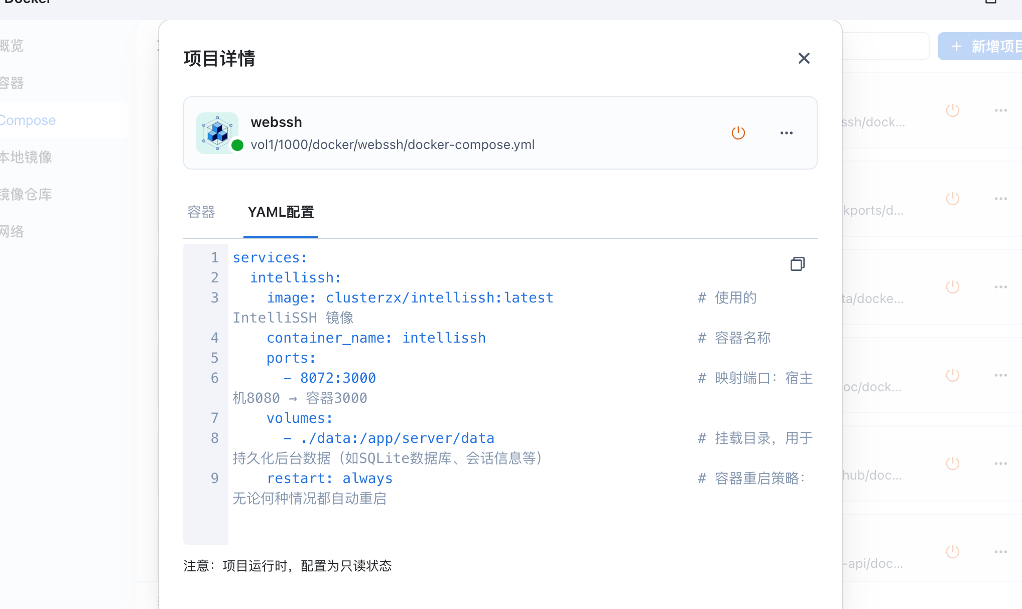This screenshot has width=1022, height=609.
Task: Open three-dot menu on ta/docke... row
Action: [x=1000, y=287]
